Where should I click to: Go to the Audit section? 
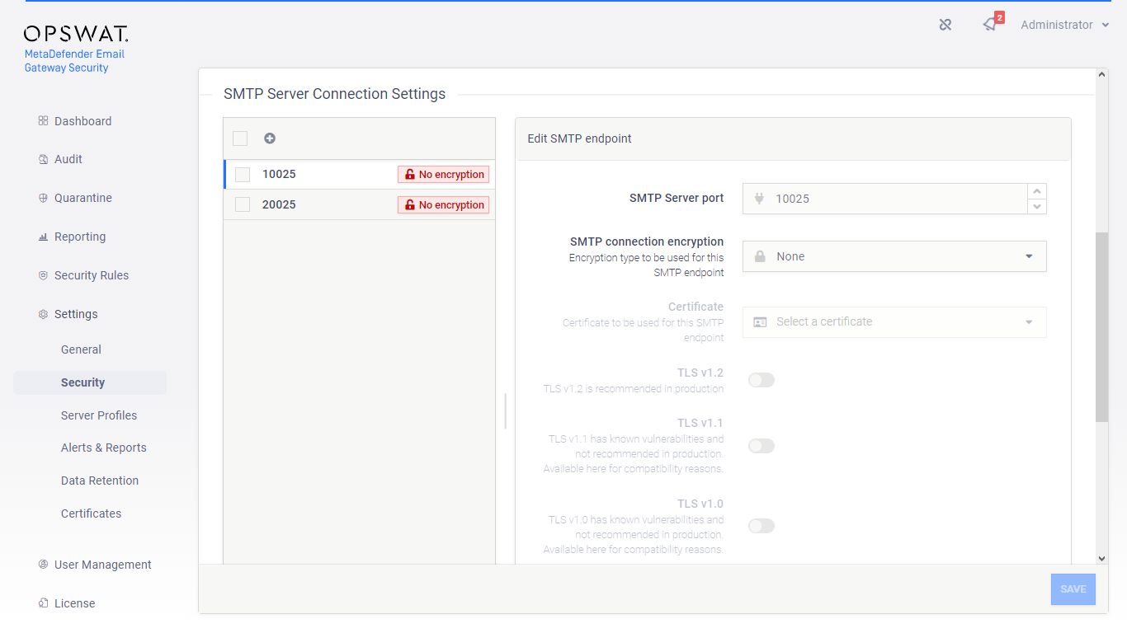click(68, 159)
